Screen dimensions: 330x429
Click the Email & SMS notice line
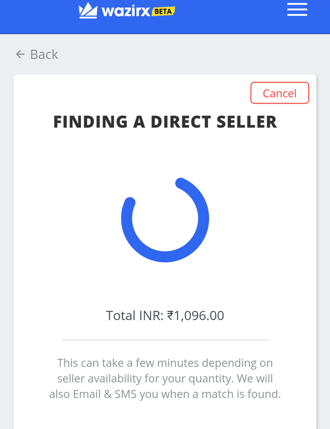pos(165,394)
